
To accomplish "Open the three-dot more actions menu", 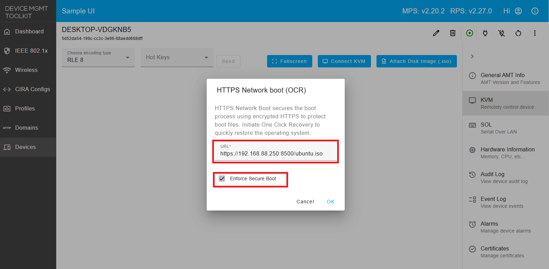I will (535, 33).
